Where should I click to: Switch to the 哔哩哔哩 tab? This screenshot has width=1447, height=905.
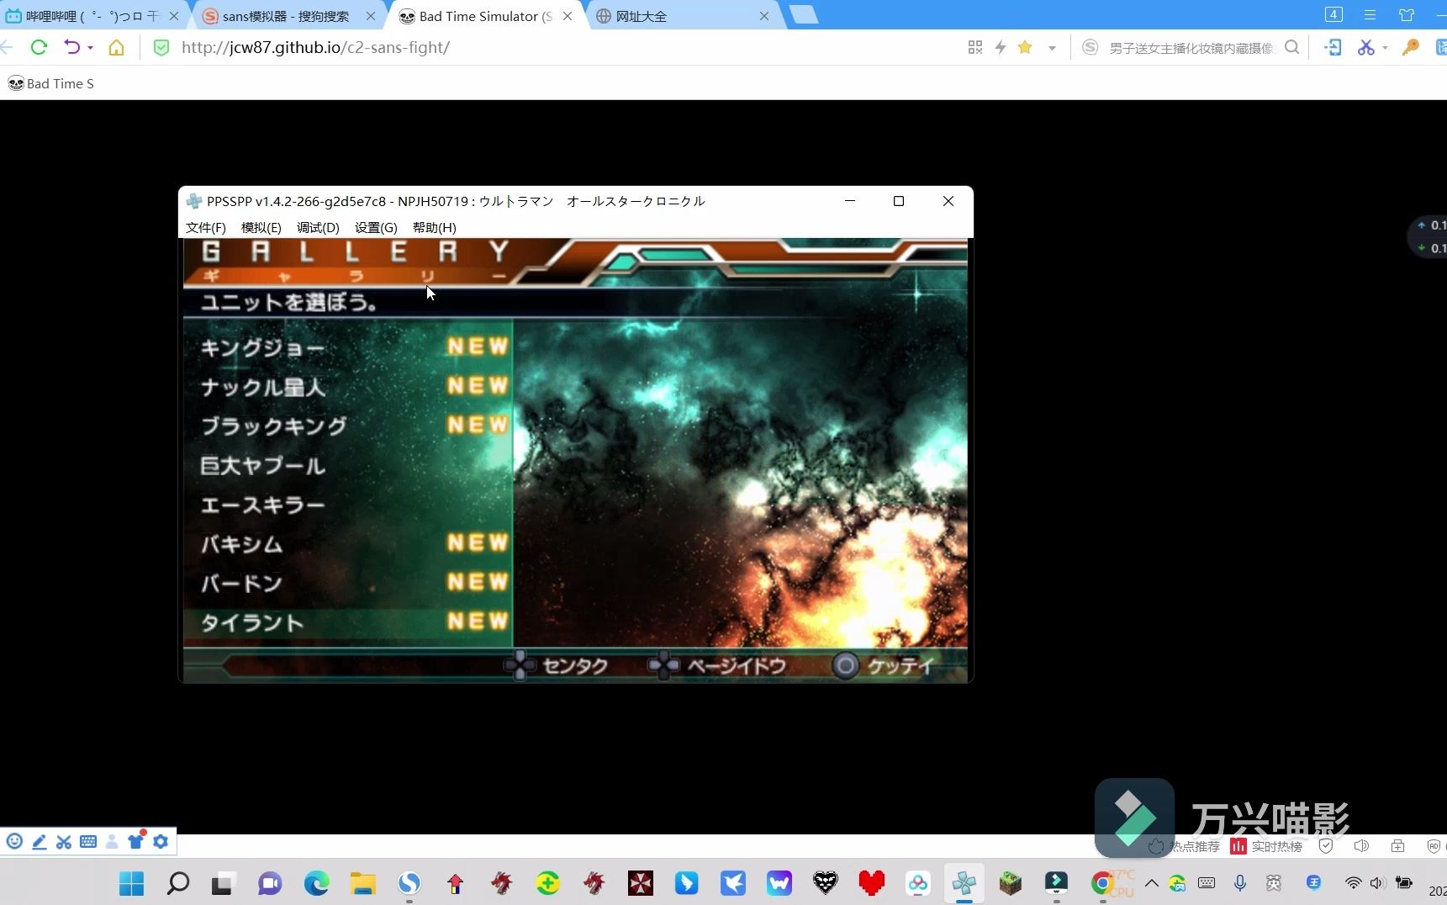point(92,16)
